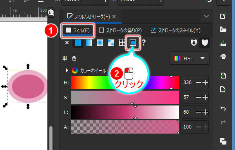
Task: Click the export file icon
Action: (x=223, y=89)
